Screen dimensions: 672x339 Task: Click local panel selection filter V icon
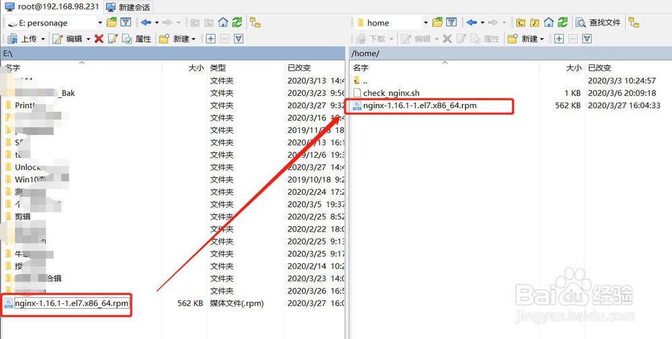pyautogui.click(x=239, y=39)
